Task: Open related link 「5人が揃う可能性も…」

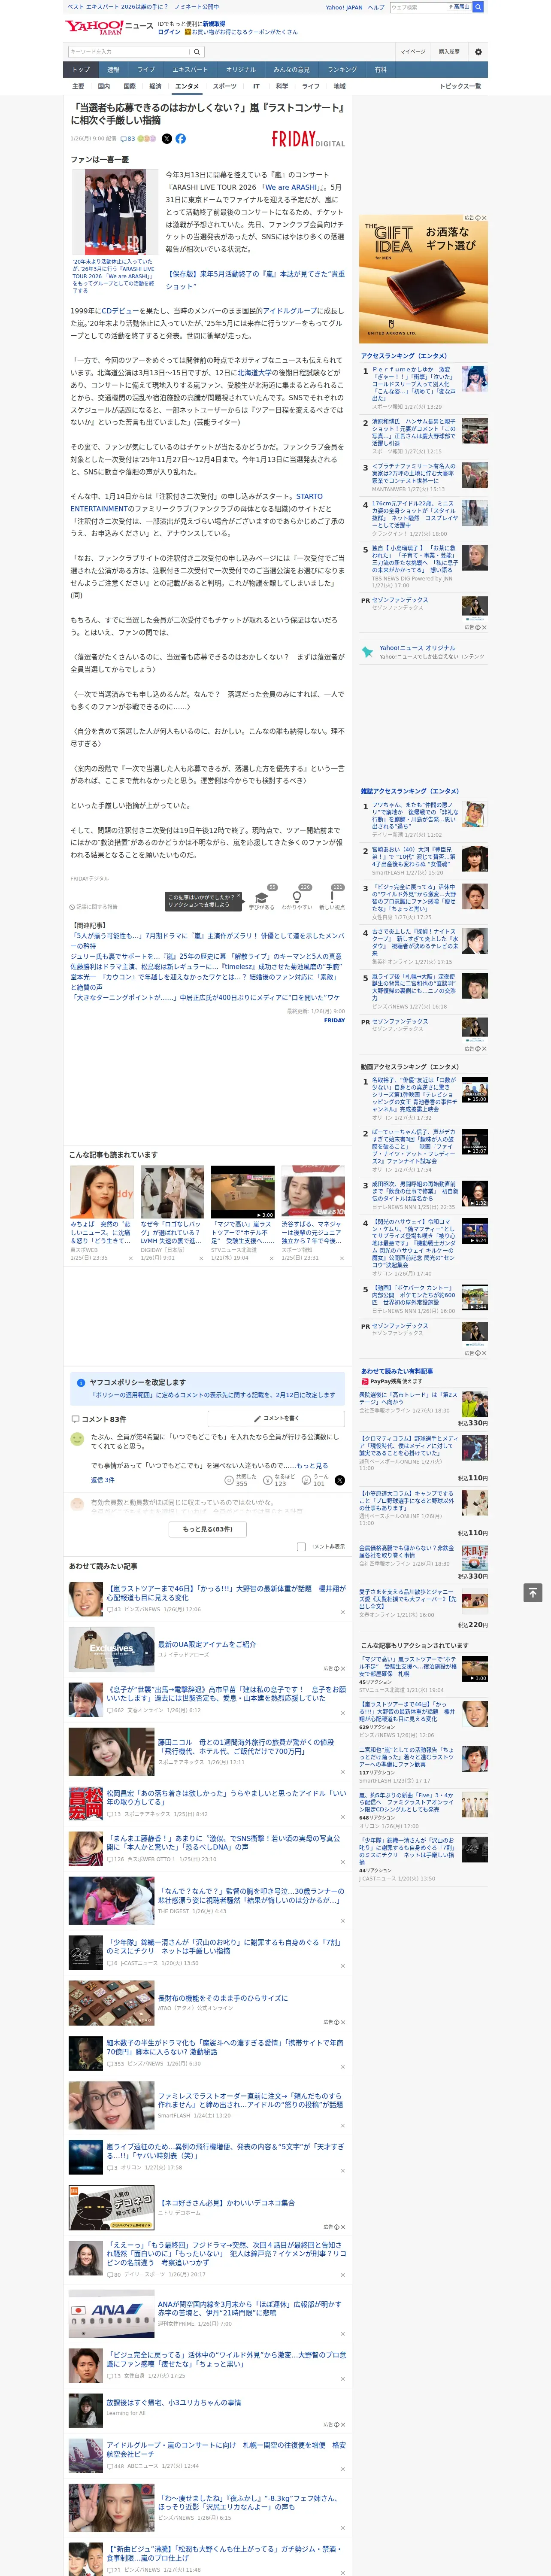Action: click(208, 941)
